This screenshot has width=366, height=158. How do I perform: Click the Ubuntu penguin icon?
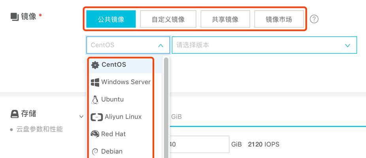click(95, 100)
